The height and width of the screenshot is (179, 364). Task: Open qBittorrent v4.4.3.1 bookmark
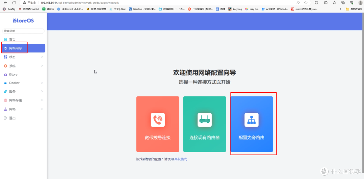click(x=70, y=9)
